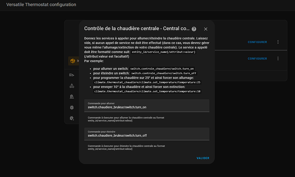The height and width of the screenshot is (177, 295).
Task: Click the orange package icon behind the dialog
Action: point(73,61)
